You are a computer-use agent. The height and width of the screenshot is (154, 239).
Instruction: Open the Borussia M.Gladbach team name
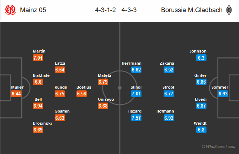point(192,10)
